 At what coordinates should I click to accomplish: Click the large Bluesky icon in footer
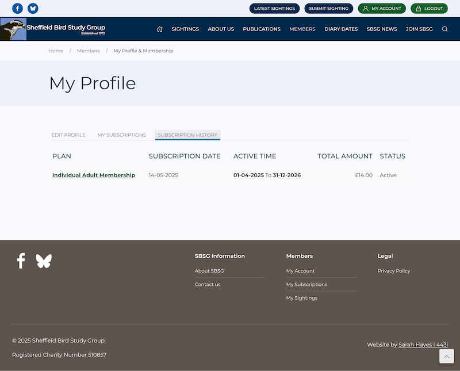click(x=44, y=261)
